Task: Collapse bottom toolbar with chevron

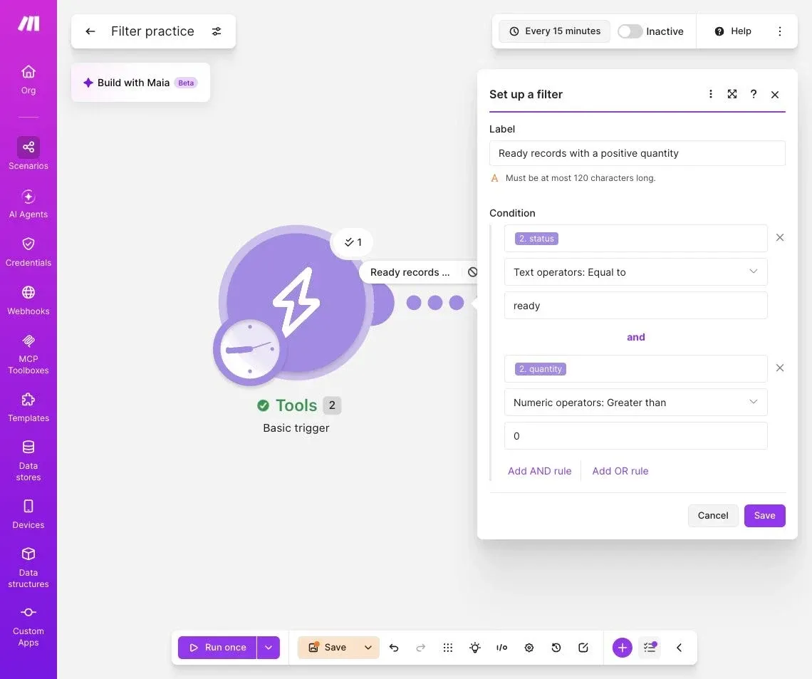Action: [679, 648]
